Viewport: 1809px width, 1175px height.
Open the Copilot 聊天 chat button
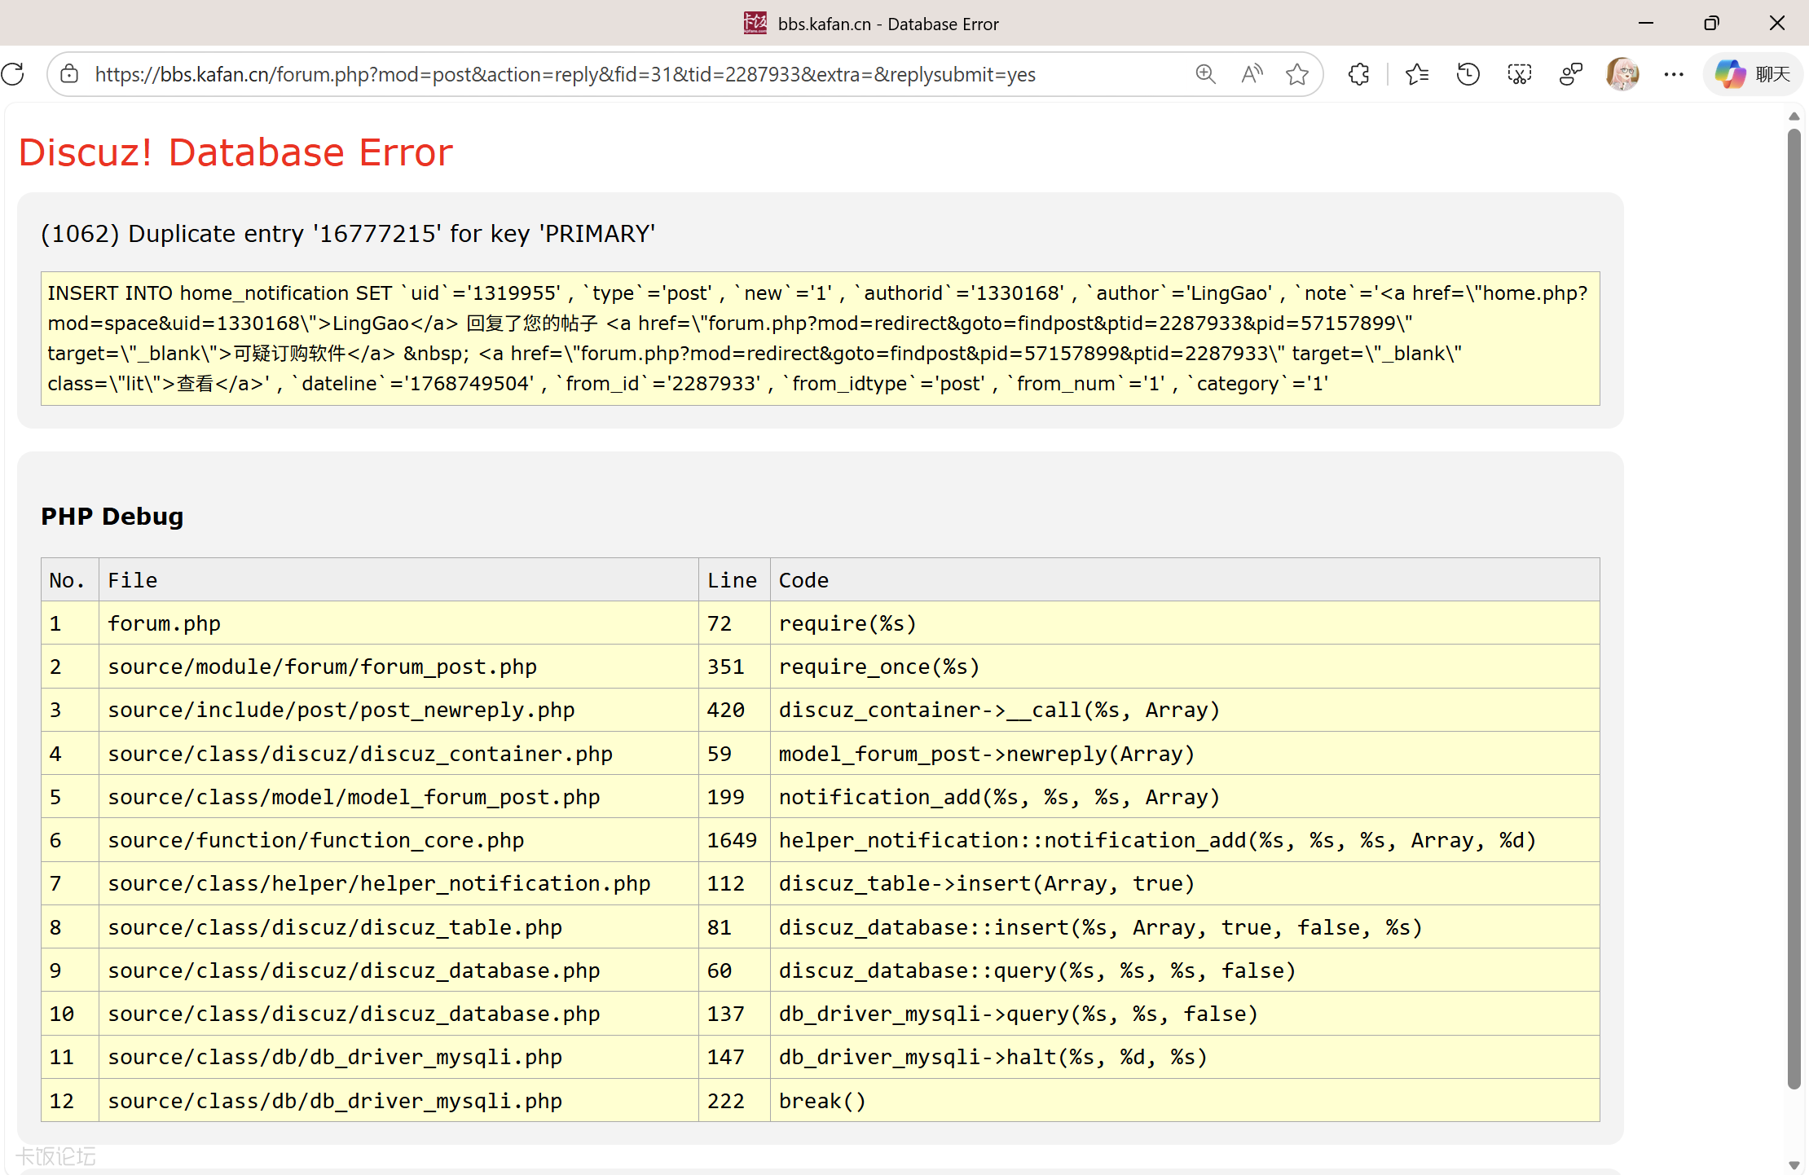[1753, 74]
